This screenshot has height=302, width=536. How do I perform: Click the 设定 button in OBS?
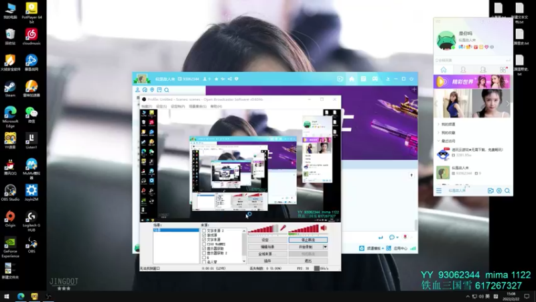(x=267, y=240)
